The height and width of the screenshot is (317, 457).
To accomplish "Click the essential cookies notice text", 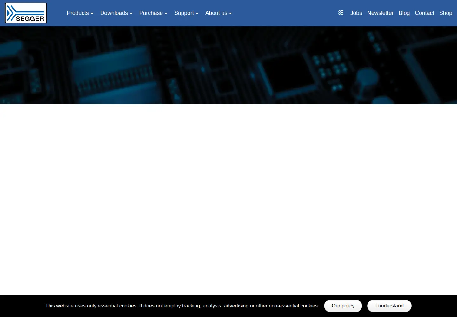I will tap(182, 306).
